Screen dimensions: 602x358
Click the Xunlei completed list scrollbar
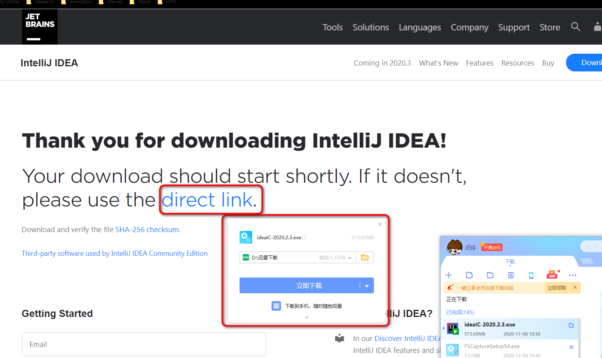click(x=579, y=338)
